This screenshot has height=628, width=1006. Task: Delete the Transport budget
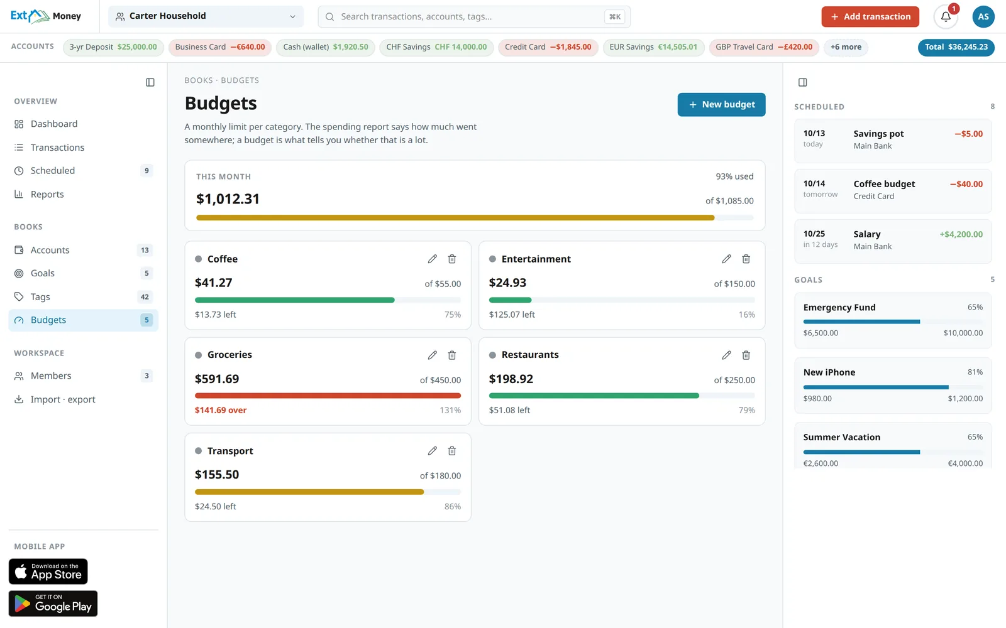tap(452, 451)
